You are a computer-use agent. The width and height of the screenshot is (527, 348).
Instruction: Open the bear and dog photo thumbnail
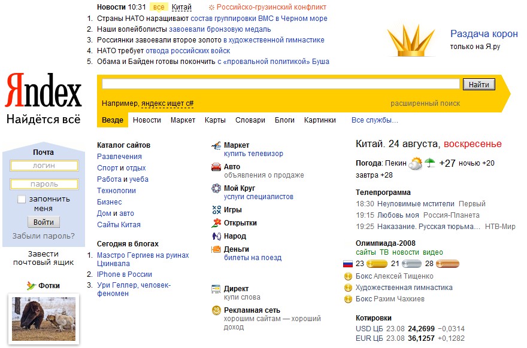coord(44,319)
